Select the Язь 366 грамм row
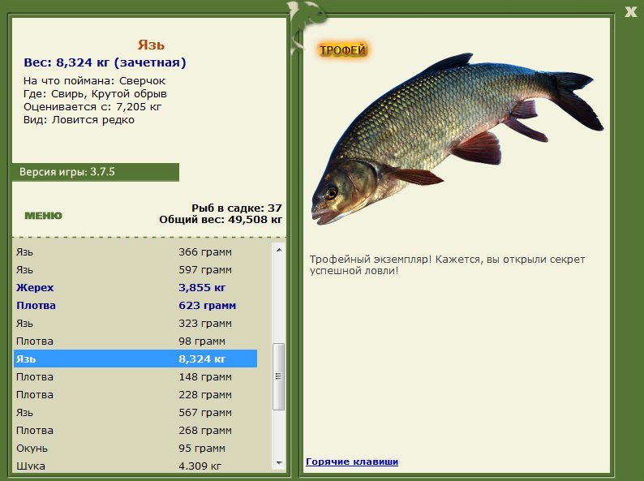 (135, 251)
